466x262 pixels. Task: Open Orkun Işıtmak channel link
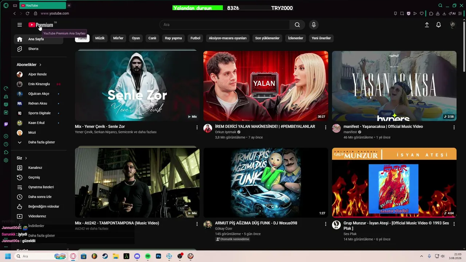point(226,132)
